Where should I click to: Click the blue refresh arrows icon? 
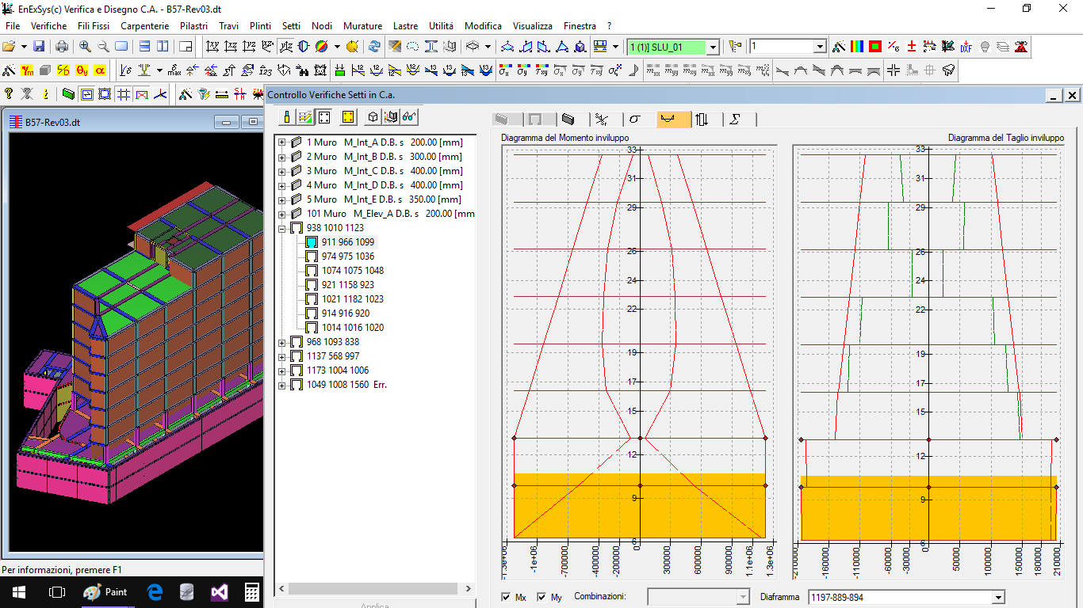[x=374, y=47]
